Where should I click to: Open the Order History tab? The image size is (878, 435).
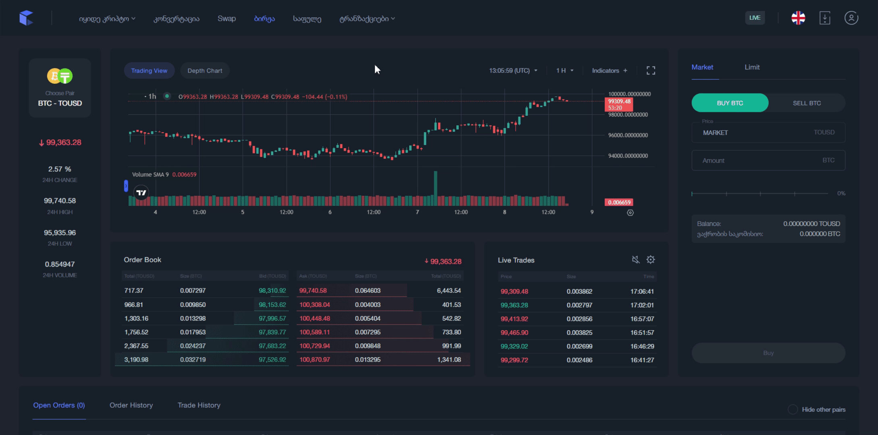click(131, 405)
